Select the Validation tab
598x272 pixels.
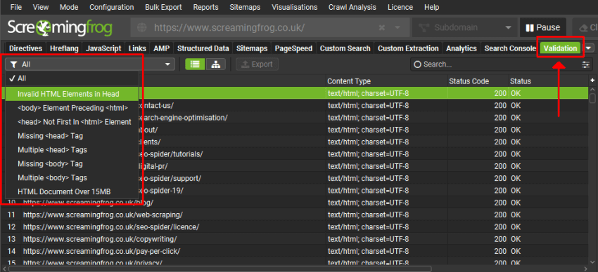click(x=560, y=48)
